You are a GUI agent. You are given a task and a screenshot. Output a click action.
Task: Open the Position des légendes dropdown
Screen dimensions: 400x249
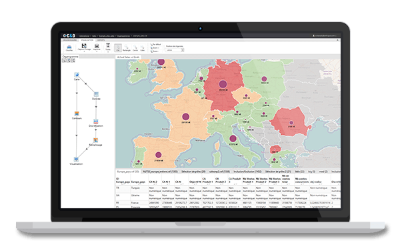coord(175,50)
